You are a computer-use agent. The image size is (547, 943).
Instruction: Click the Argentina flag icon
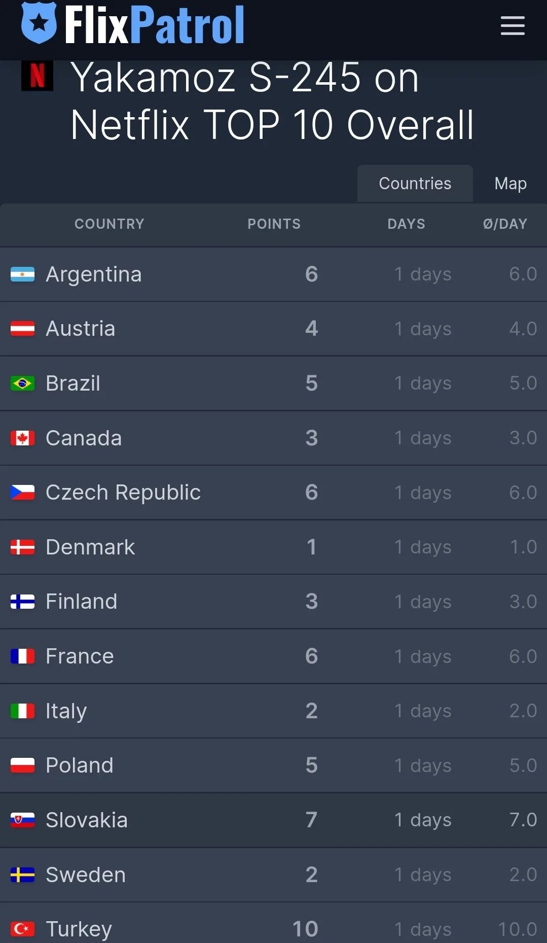tap(23, 274)
